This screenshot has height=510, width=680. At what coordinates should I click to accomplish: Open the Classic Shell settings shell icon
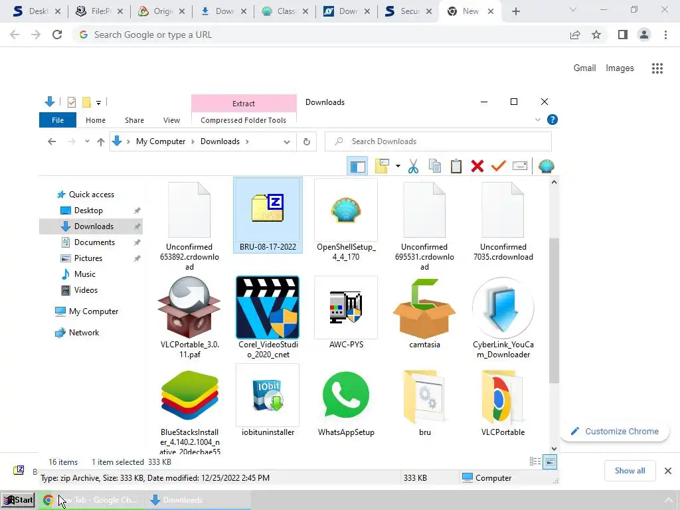(546, 166)
